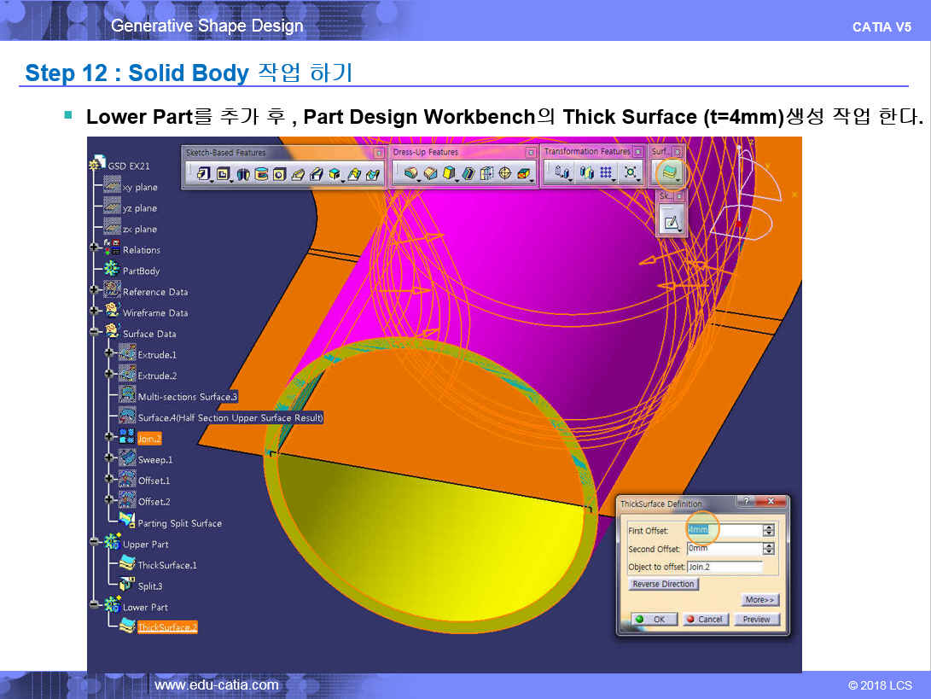Select the Rectangular Pattern tool
Viewport: 931px width, 699px height.
click(607, 173)
